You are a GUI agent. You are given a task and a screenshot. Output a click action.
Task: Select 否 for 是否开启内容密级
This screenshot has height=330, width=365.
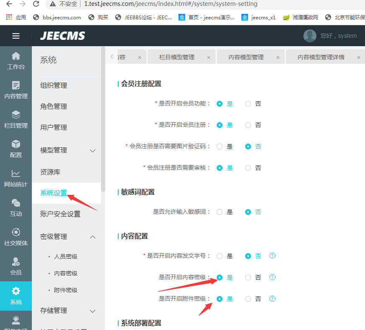248,278
